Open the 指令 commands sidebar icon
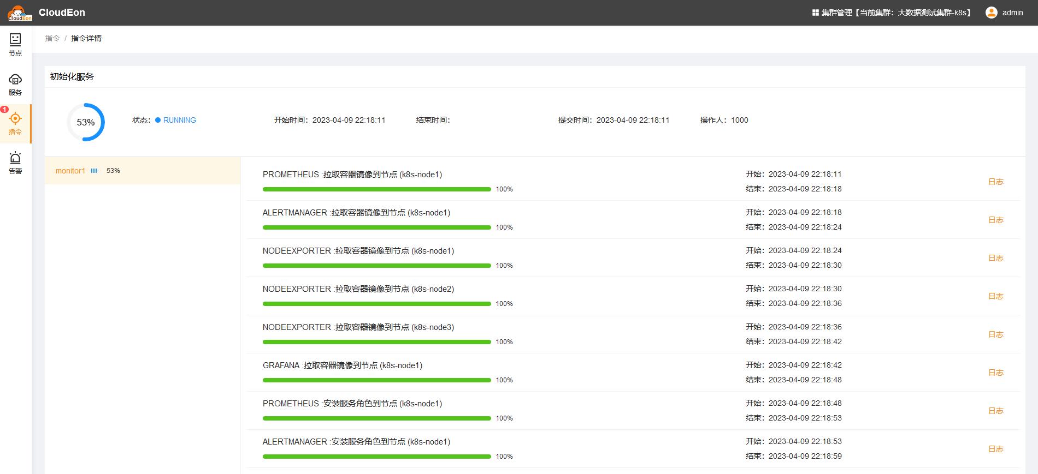 click(15, 118)
